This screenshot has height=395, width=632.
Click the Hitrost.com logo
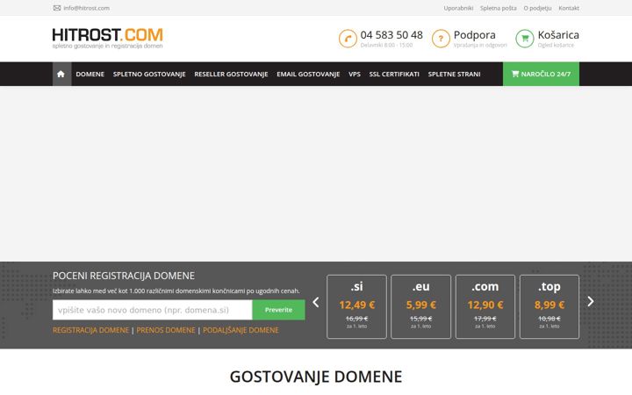point(108,39)
